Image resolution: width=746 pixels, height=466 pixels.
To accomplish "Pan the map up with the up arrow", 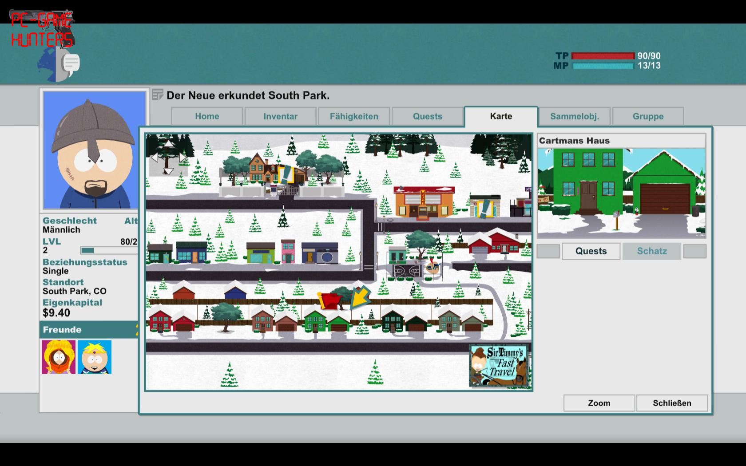I will pos(169,143).
